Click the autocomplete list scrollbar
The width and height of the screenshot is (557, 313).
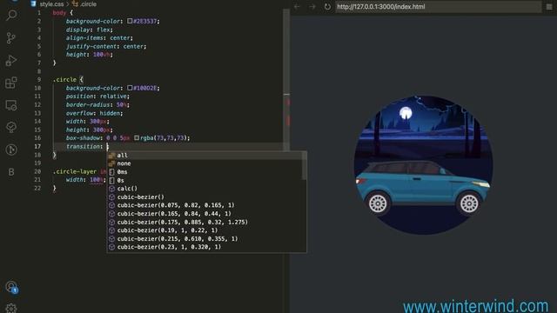[305, 165]
